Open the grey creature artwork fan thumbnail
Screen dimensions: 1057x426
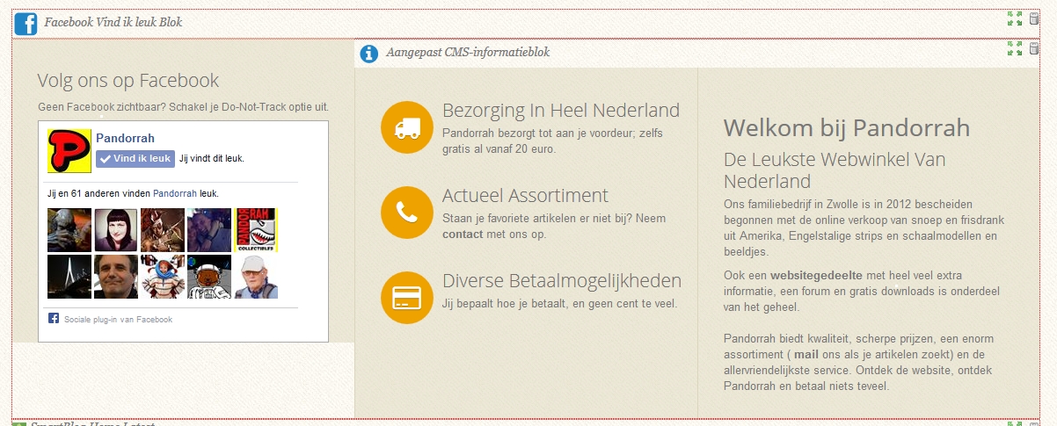click(x=69, y=230)
